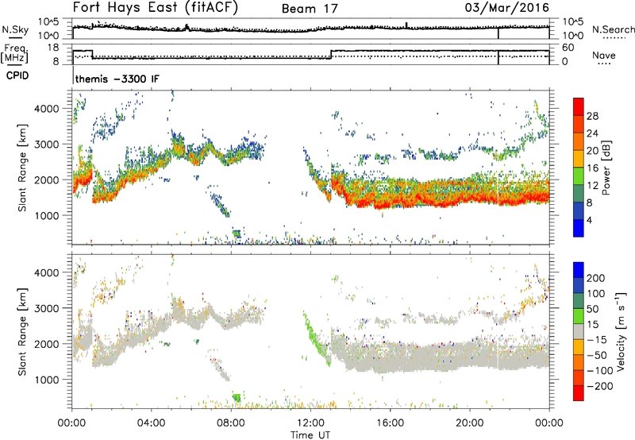
Task: Click the '20:00' time tick label
Action: click(469, 423)
